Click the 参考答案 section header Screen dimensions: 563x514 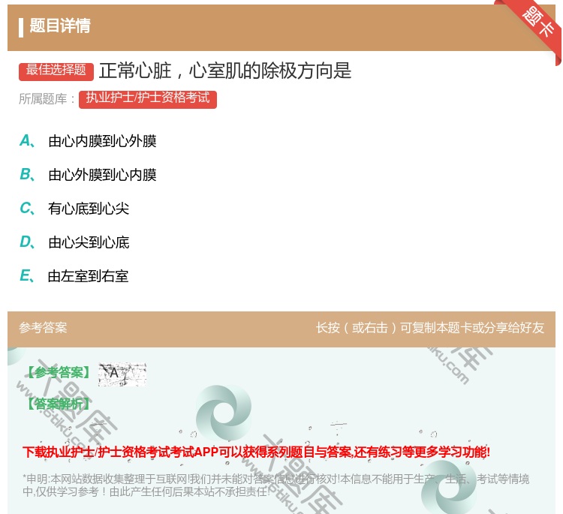(x=43, y=328)
